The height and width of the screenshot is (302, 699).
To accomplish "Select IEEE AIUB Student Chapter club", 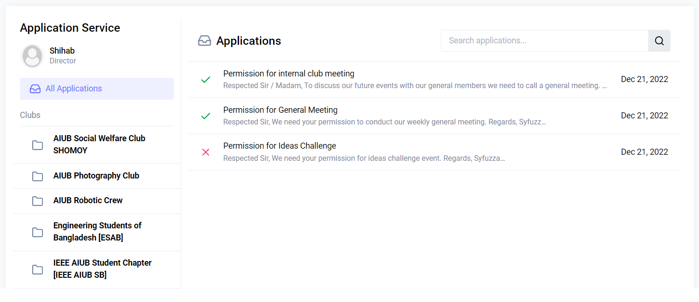I will pos(97,269).
